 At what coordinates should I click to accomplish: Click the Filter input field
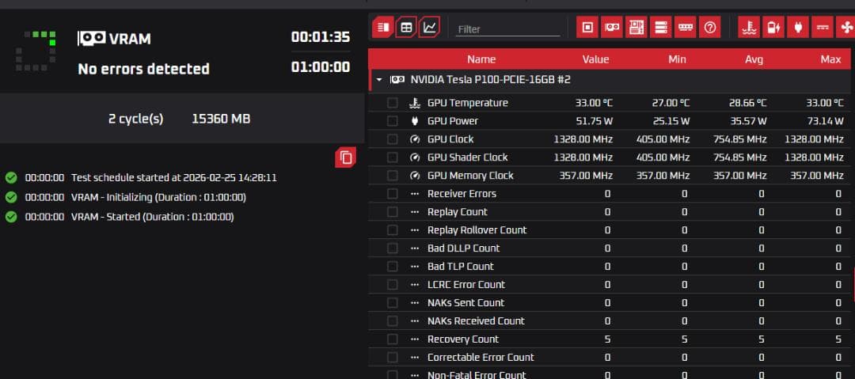pos(507,29)
